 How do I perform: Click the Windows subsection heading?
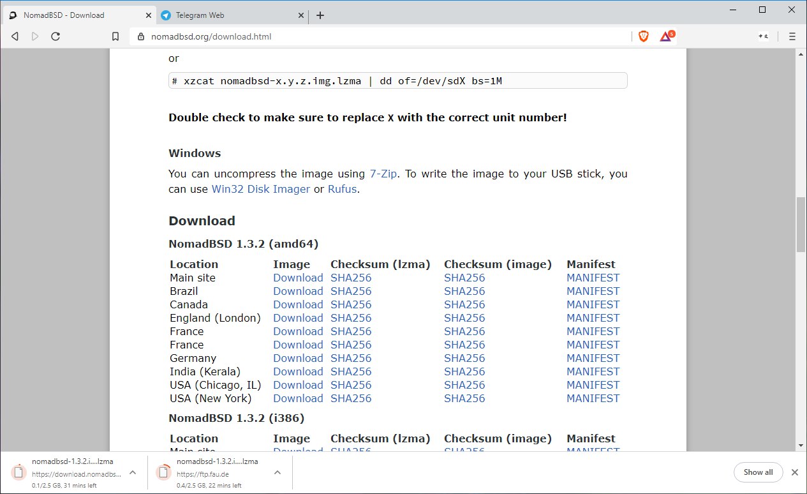(x=195, y=153)
